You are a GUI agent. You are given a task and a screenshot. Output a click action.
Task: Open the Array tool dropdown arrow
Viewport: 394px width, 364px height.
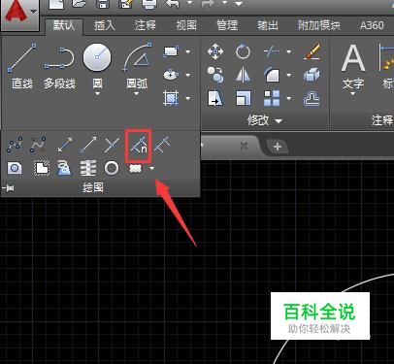(x=288, y=98)
